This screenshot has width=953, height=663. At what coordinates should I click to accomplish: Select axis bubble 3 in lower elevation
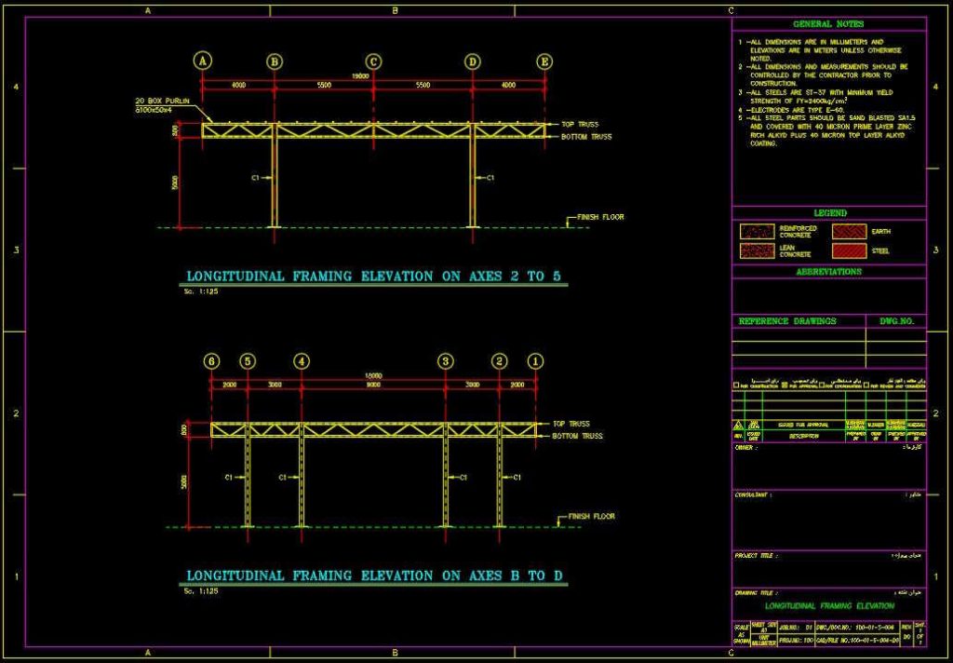pyautogui.click(x=447, y=361)
